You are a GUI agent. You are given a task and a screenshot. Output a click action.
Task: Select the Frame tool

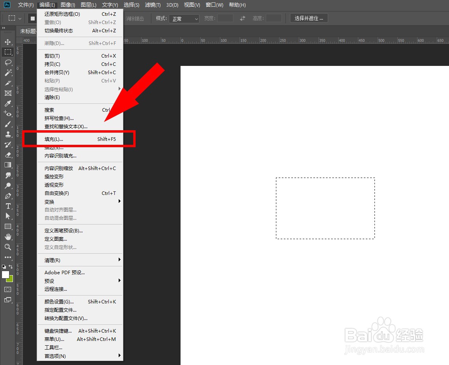8,93
